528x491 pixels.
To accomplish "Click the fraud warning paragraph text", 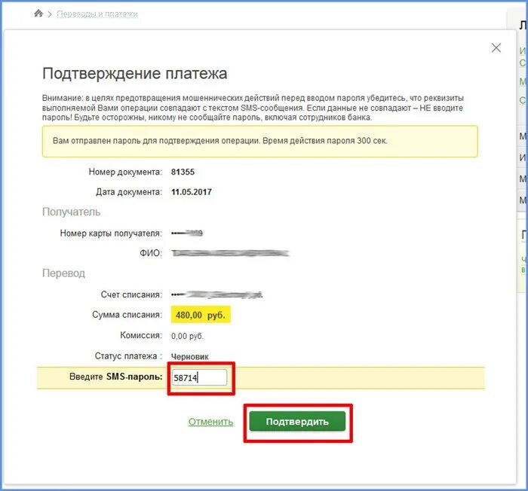I will [x=253, y=108].
